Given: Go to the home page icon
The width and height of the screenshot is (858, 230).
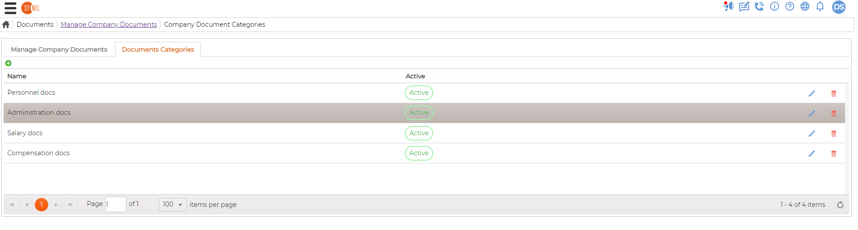Looking at the screenshot, I should point(6,24).
